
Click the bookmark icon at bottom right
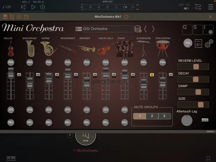click(x=208, y=158)
